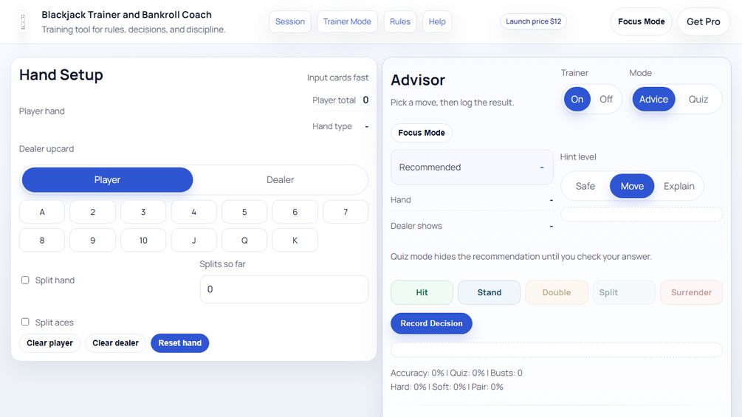Tick the Split hand checkbox
This screenshot has height=417, width=742.
point(25,280)
